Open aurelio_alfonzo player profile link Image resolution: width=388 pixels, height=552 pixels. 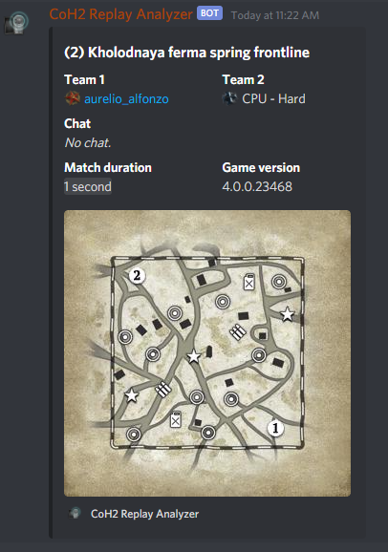(126, 99)
